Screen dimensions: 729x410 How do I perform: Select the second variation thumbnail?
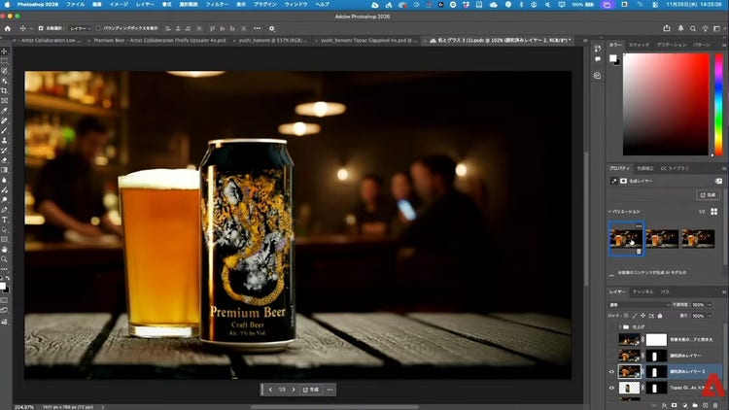tap(662, 237)
